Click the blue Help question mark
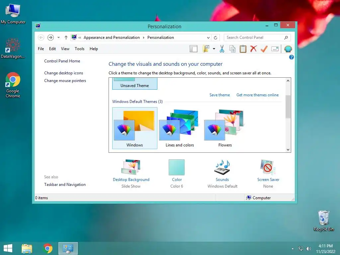 click(x=292, y=57)
